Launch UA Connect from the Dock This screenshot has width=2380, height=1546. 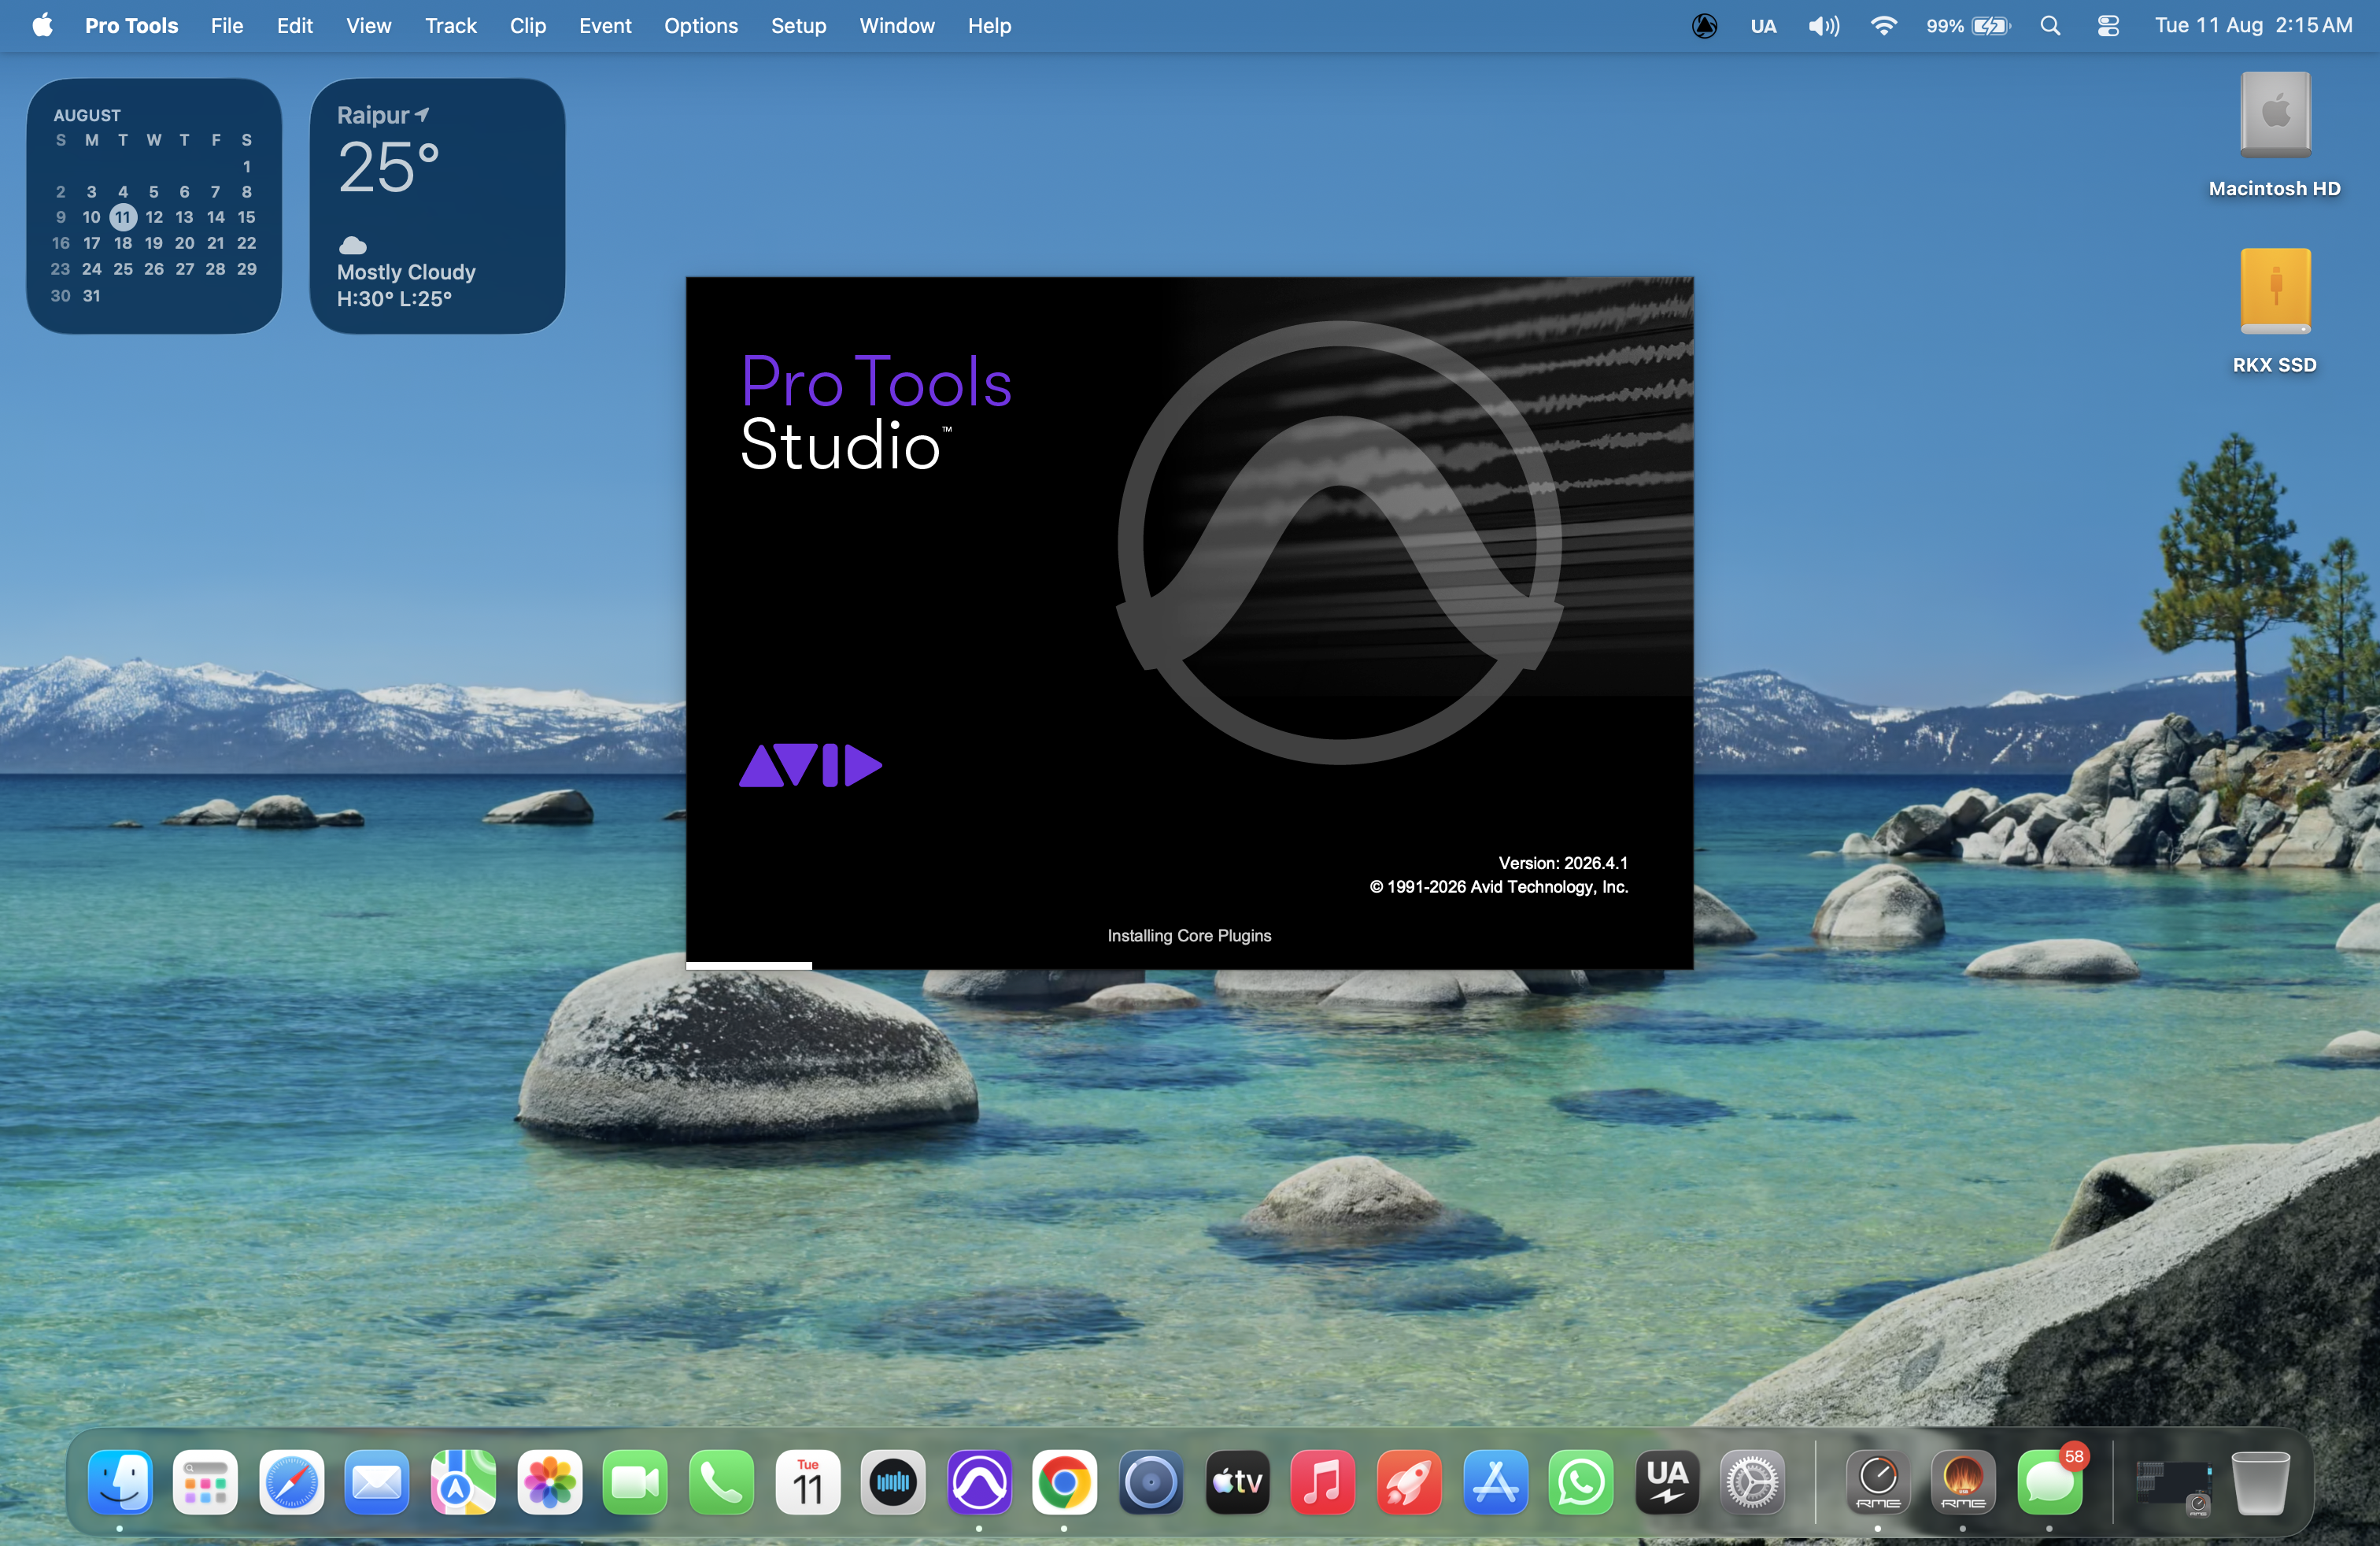(x=1667, y=1482)
